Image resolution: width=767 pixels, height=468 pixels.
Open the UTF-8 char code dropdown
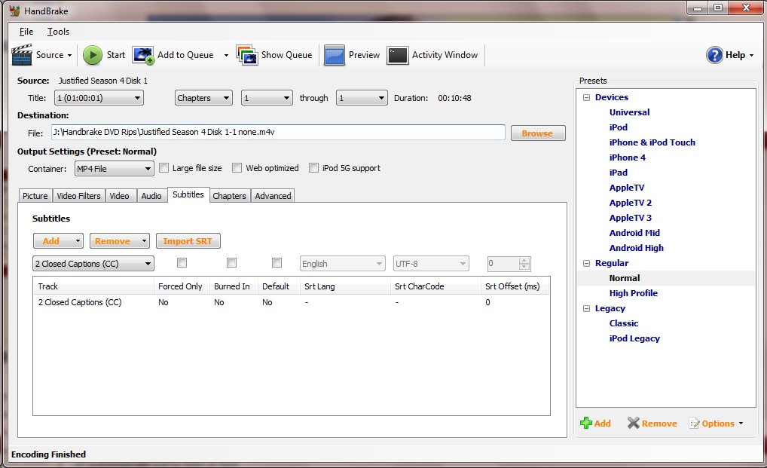click(431, 264)
